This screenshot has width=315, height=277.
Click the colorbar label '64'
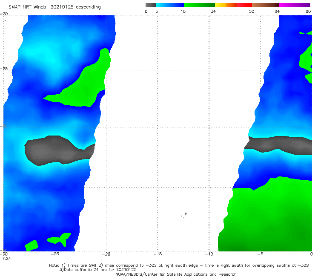pyautogui.click(x=277, y=12)
